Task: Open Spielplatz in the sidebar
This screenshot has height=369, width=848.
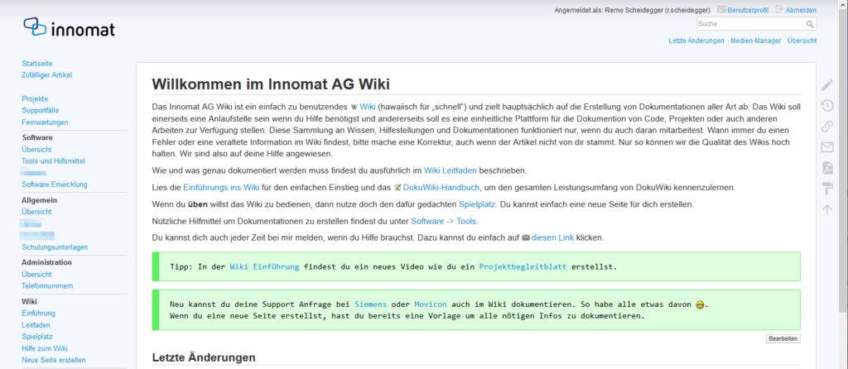Action: tap(37, 337)
